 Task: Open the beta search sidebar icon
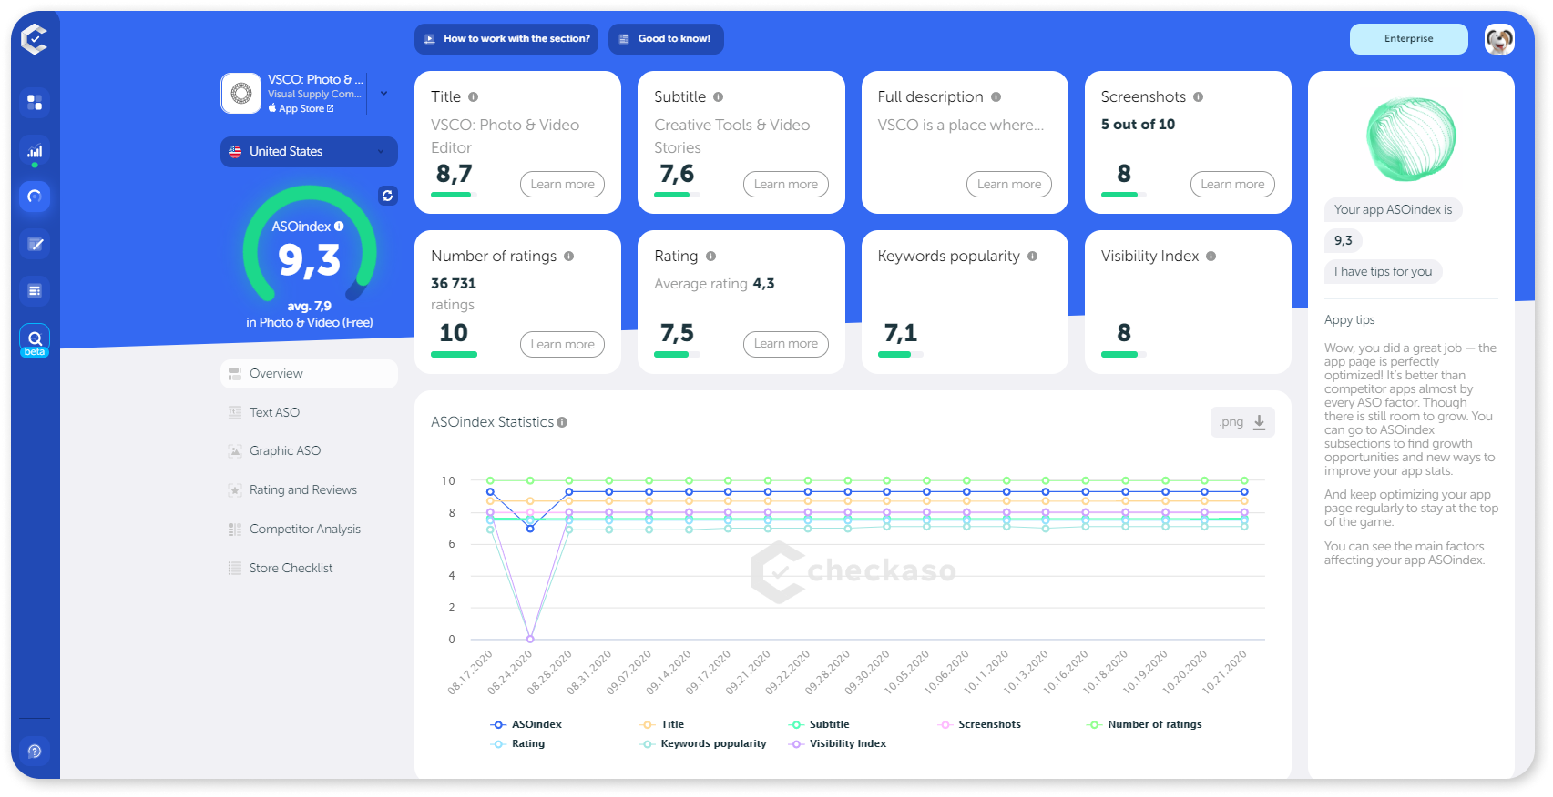pyautogui.click(x=35, y=340)
